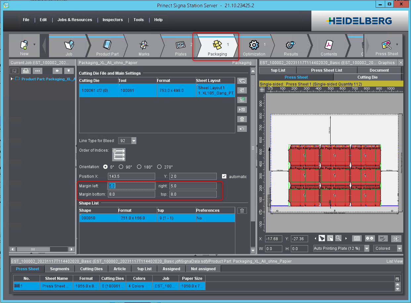Open the Edit menu
The image size is (411, 303).
point(43,20)
